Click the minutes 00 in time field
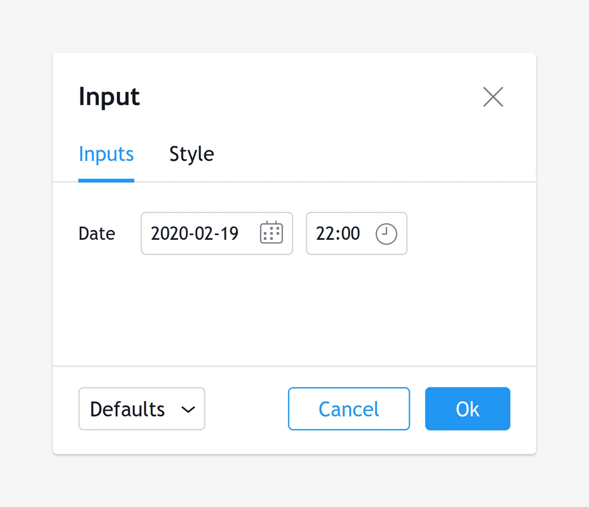 350,233
